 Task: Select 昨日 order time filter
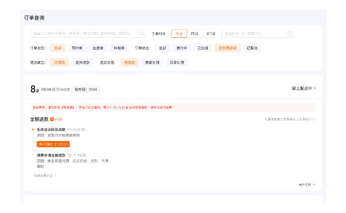coord(194,34)
